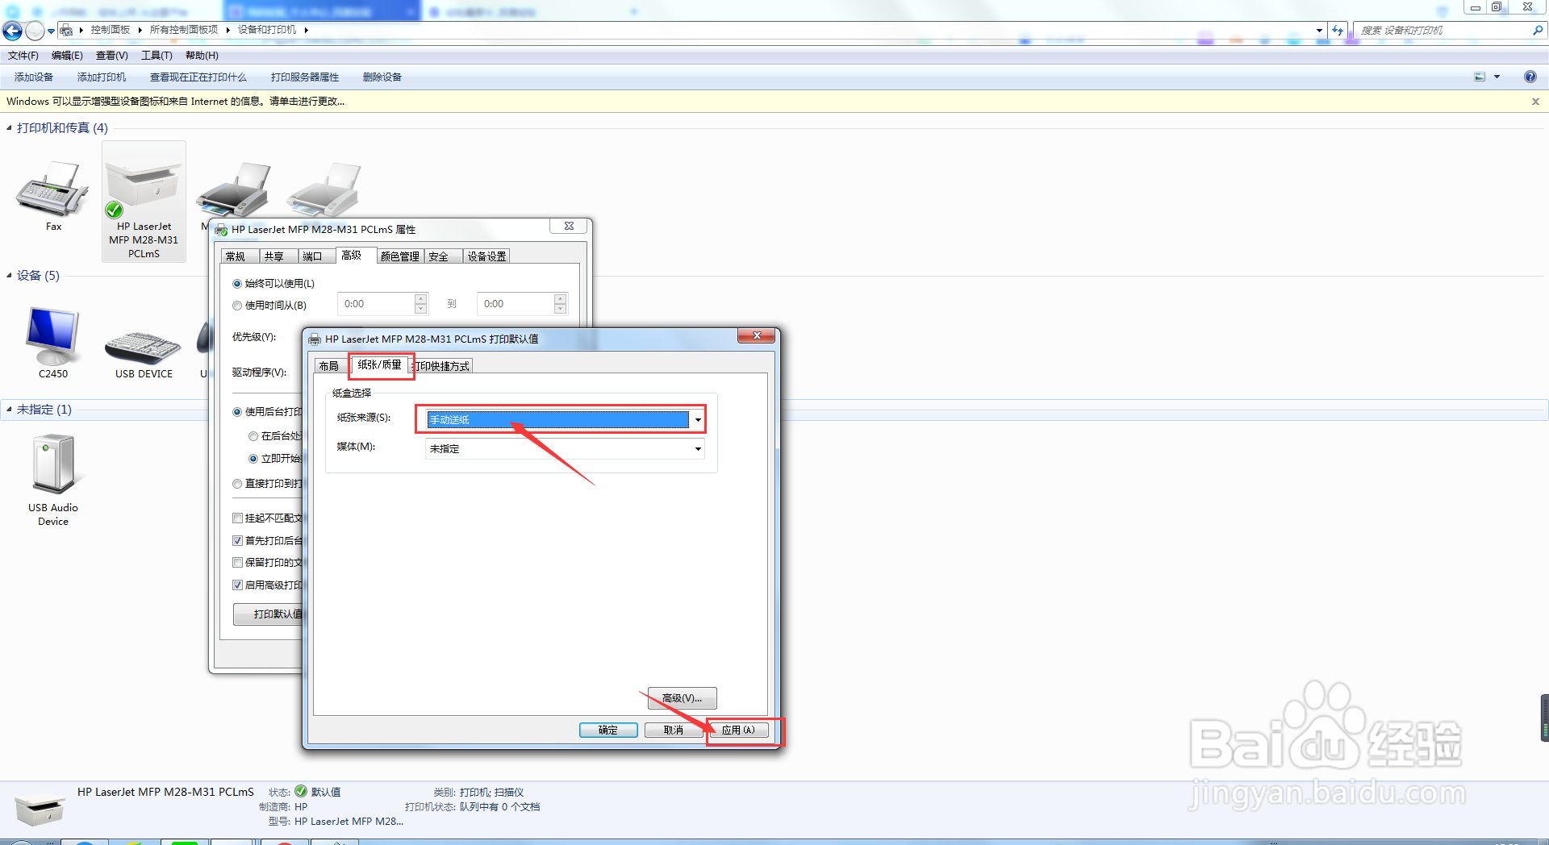Image resolution: width=1549 pixels, height=845 pixels.
Task: Open the 设备设置 tab in properties window
Action: click(x=487, y=256)
